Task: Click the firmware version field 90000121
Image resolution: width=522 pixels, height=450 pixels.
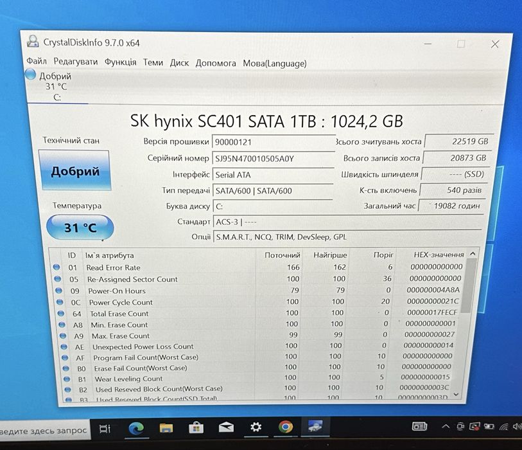Action: coord(273,142)
